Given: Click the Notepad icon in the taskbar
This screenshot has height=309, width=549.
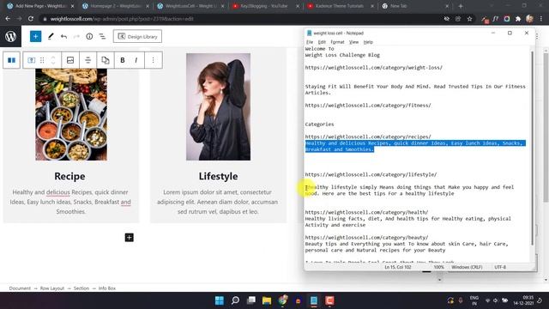Looking at the screenshot, I should coord(314,300).
